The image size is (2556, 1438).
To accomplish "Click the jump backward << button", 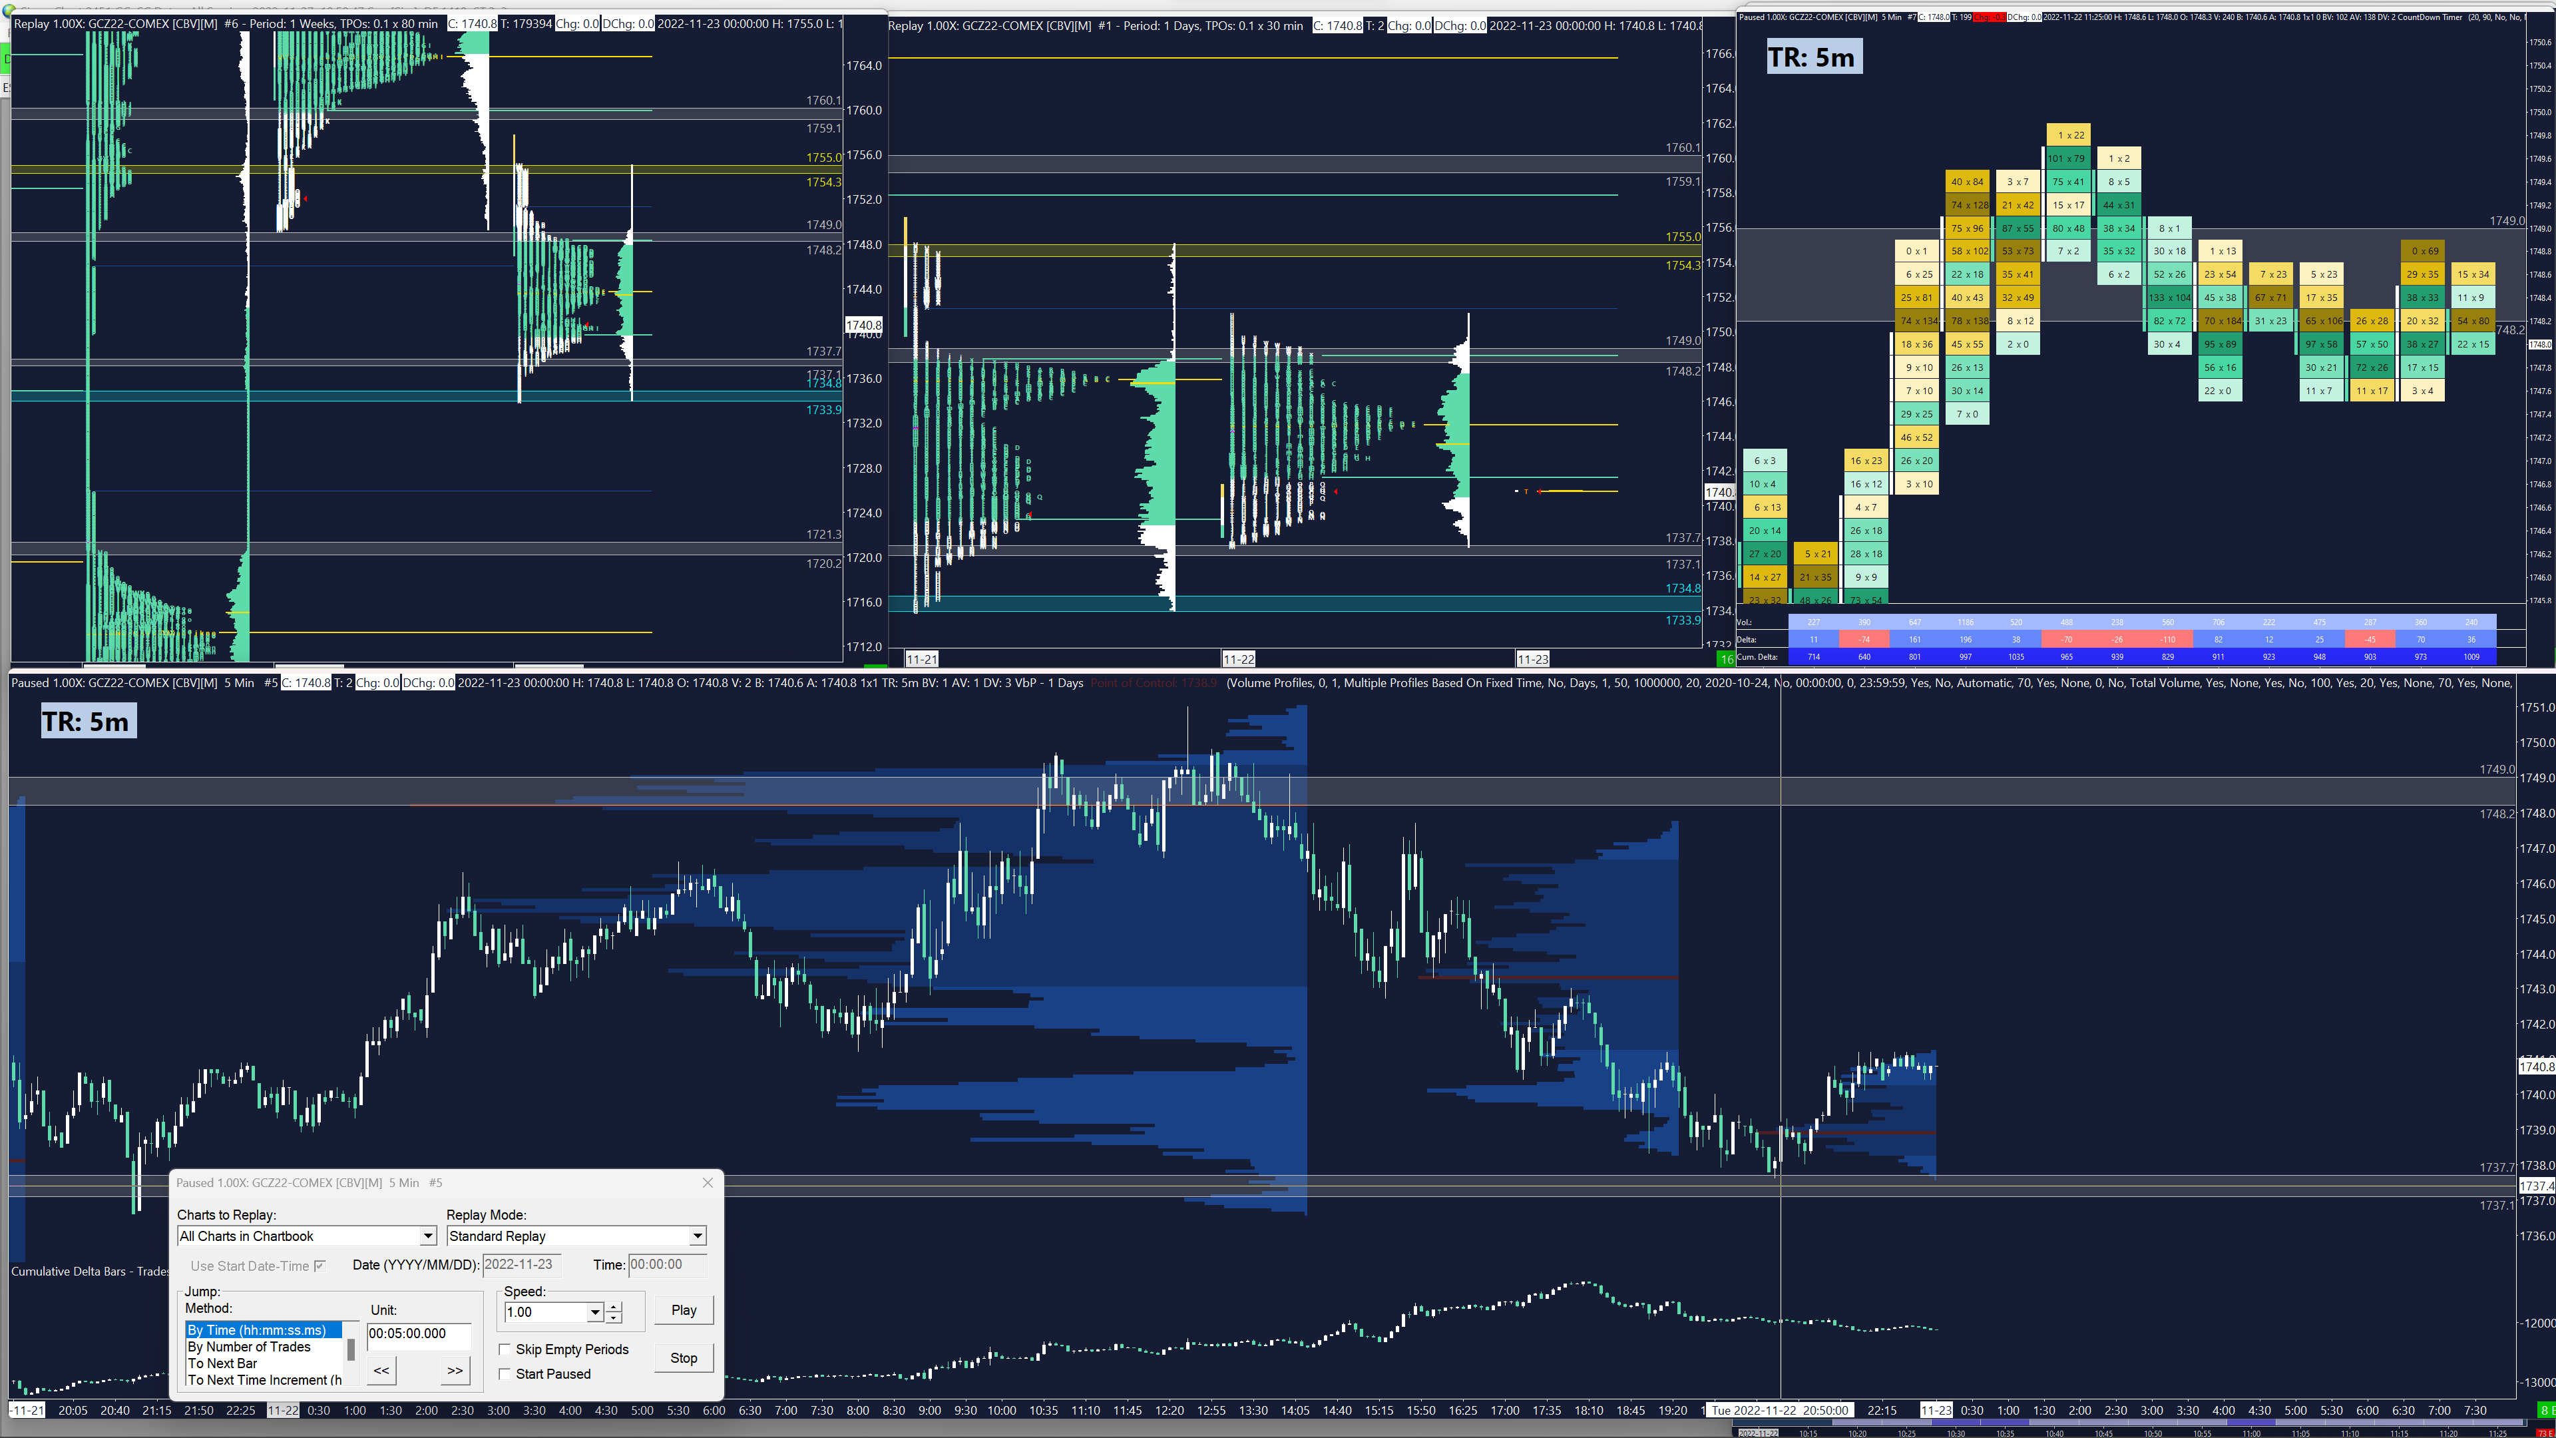I will pyautogui.click(x=381, y=1371).
